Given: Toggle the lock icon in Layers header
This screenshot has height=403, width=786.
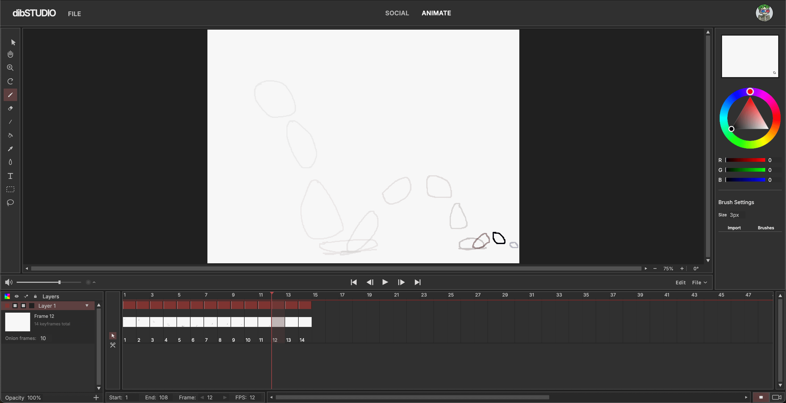Looking at the screenshot, I should coord(35,296).
